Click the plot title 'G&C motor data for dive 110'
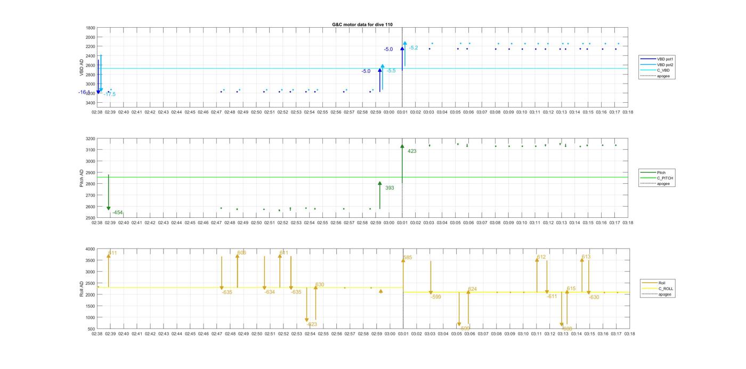The image size is (746, 369). point(362,24)
